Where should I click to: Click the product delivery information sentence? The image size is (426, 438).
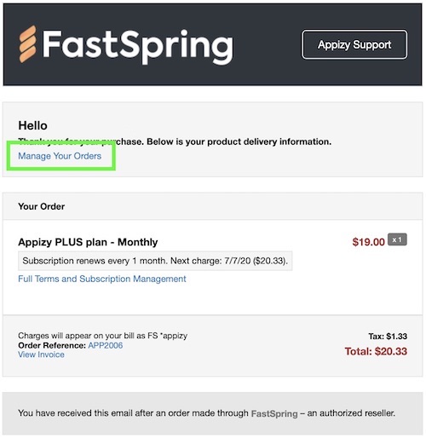click(x=175, y=141)
